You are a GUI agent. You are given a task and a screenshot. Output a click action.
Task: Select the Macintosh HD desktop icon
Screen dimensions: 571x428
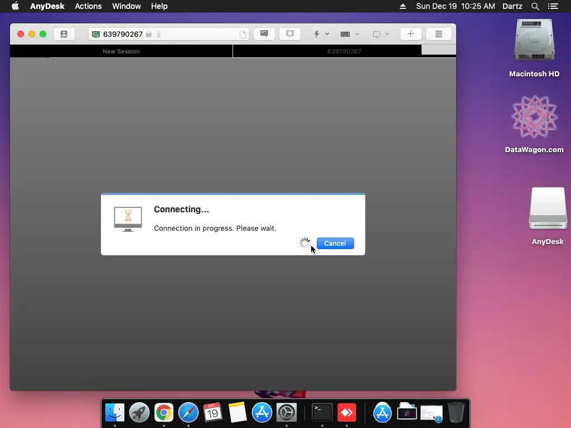534,48
